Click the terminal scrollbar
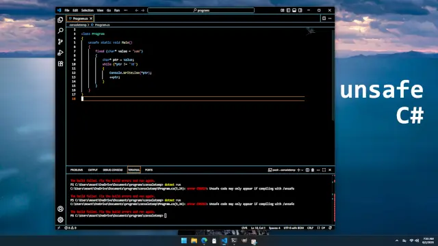Viewport: 438px width, 246px height. (x=334, y=208)
